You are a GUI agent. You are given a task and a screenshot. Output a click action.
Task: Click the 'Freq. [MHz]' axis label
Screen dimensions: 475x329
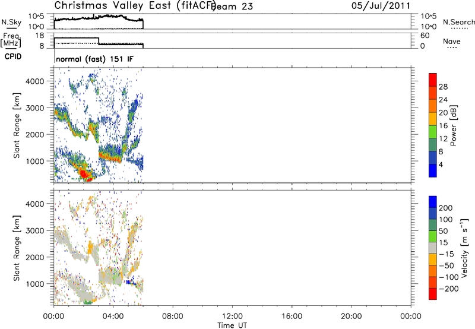click(11, 41)
